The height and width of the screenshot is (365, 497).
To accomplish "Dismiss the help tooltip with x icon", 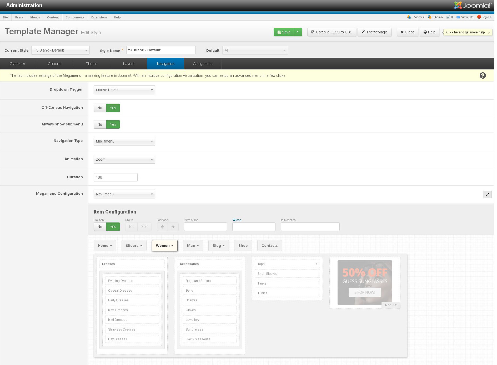I will point(489,33).
